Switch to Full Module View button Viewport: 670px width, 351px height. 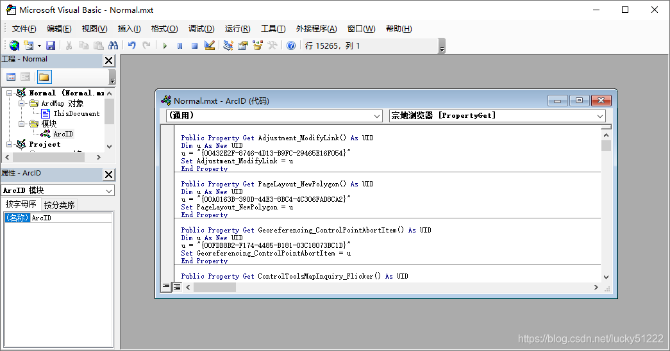[x=176, y=287]
